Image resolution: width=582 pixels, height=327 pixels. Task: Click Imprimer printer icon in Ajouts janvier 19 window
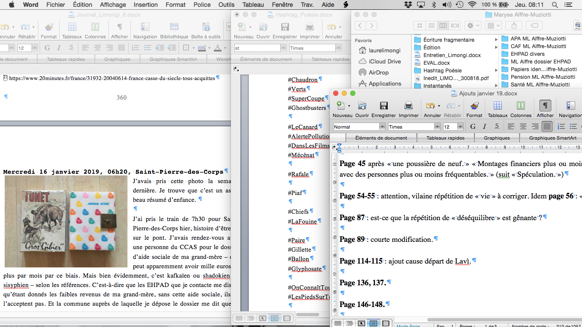click(x=408, y=106)
